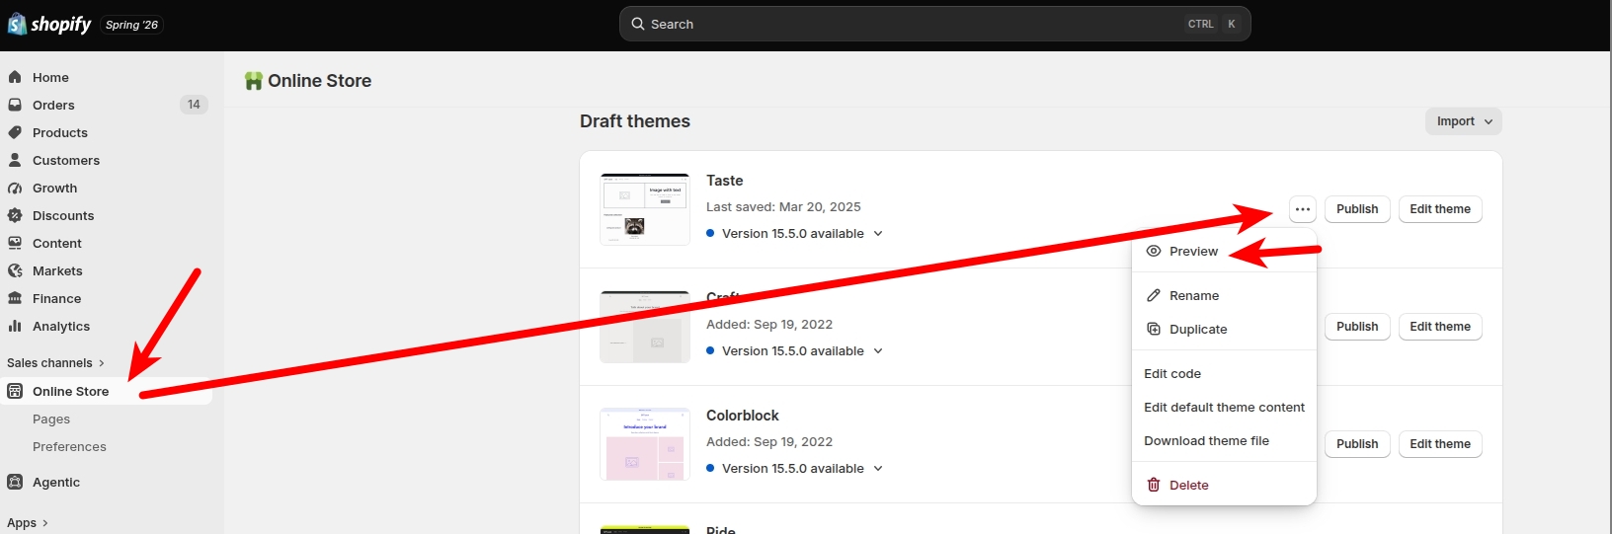Click Edit theme for Taste

point(1440,209)
